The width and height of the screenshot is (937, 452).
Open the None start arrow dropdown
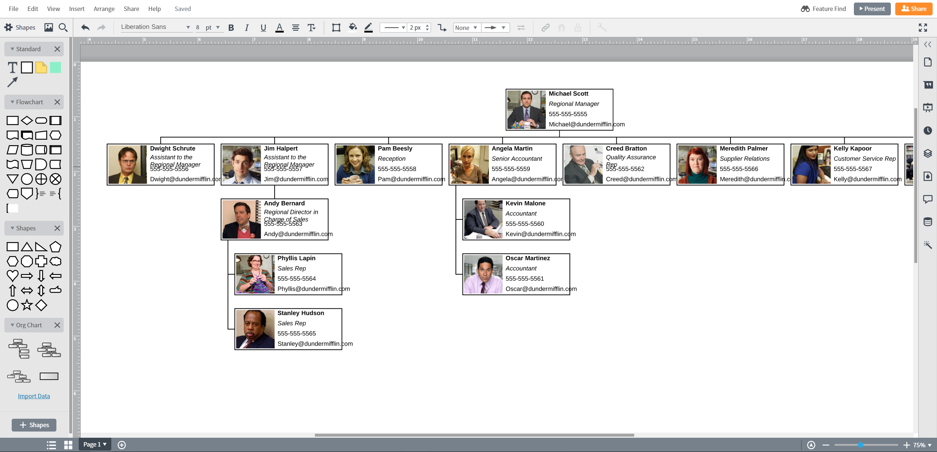coord(466,27)
